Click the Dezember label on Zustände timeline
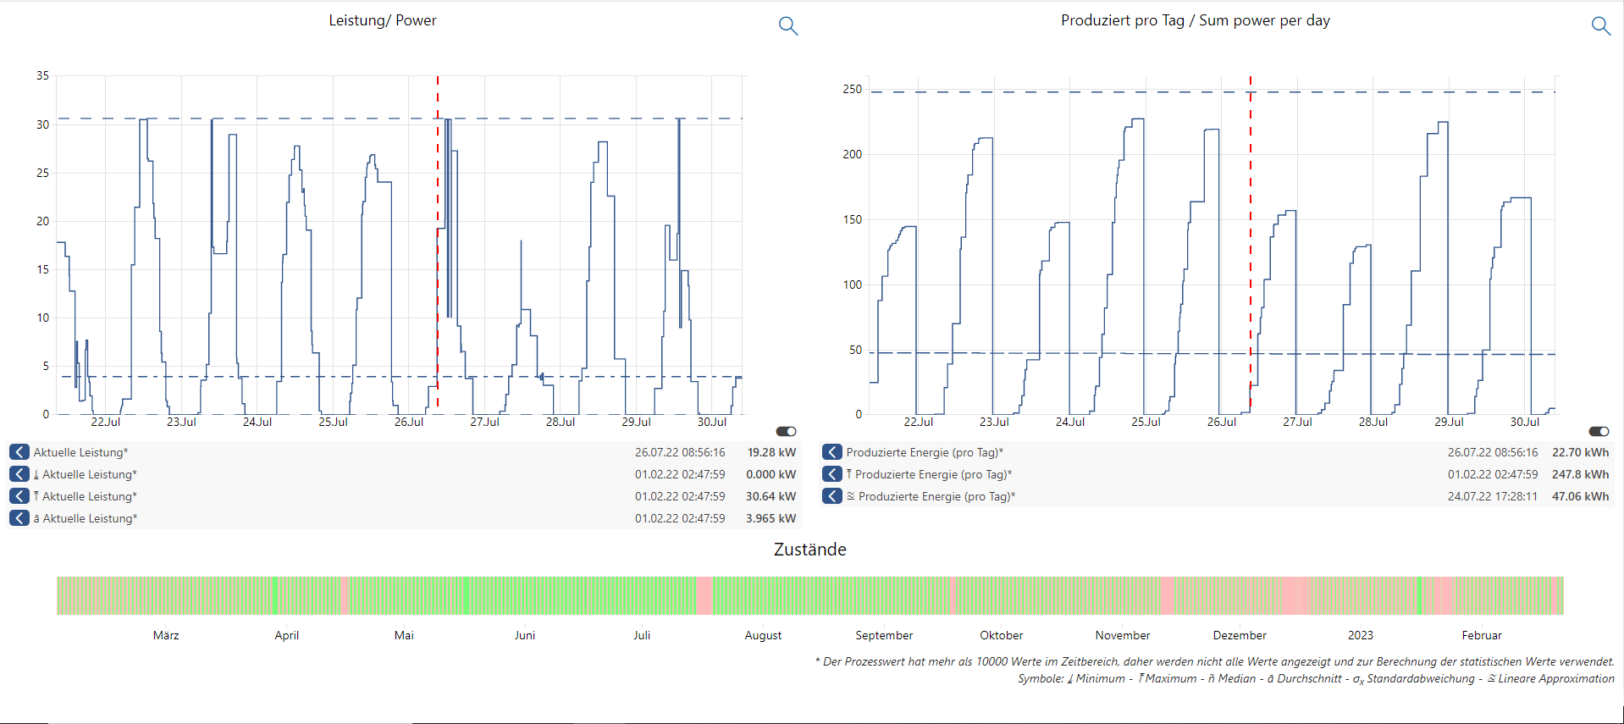 (x=1240, y=635)
